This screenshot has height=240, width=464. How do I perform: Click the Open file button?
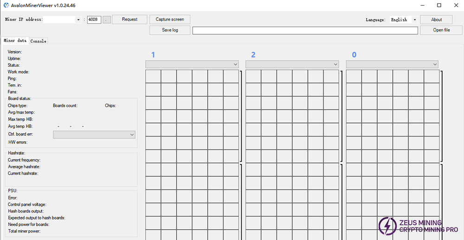[x=441, y=30]
